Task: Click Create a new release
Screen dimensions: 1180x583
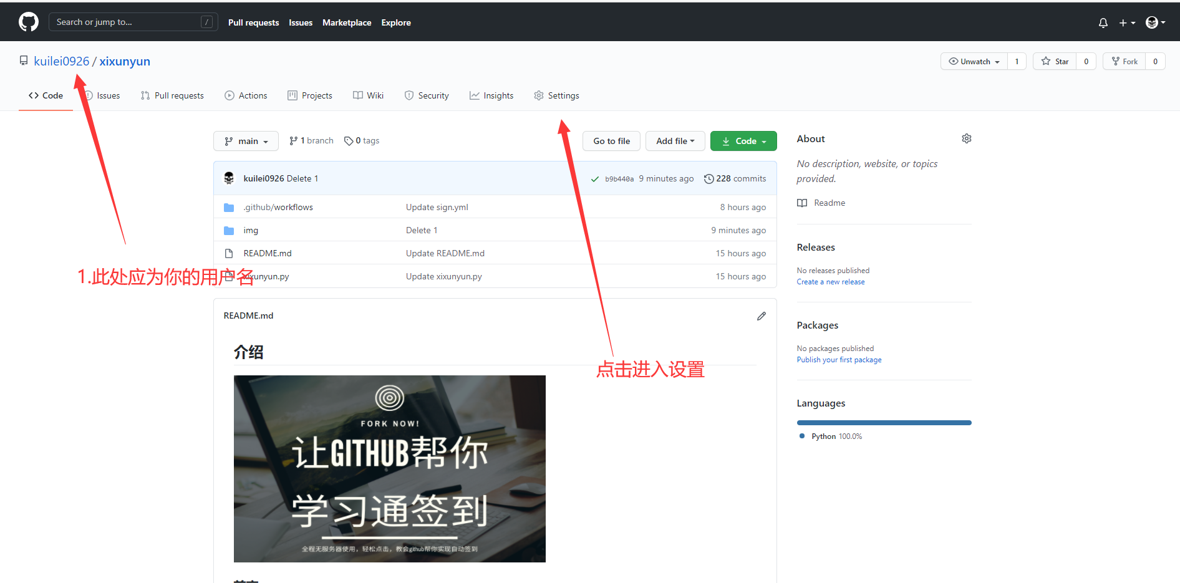Action: [831, 282]
